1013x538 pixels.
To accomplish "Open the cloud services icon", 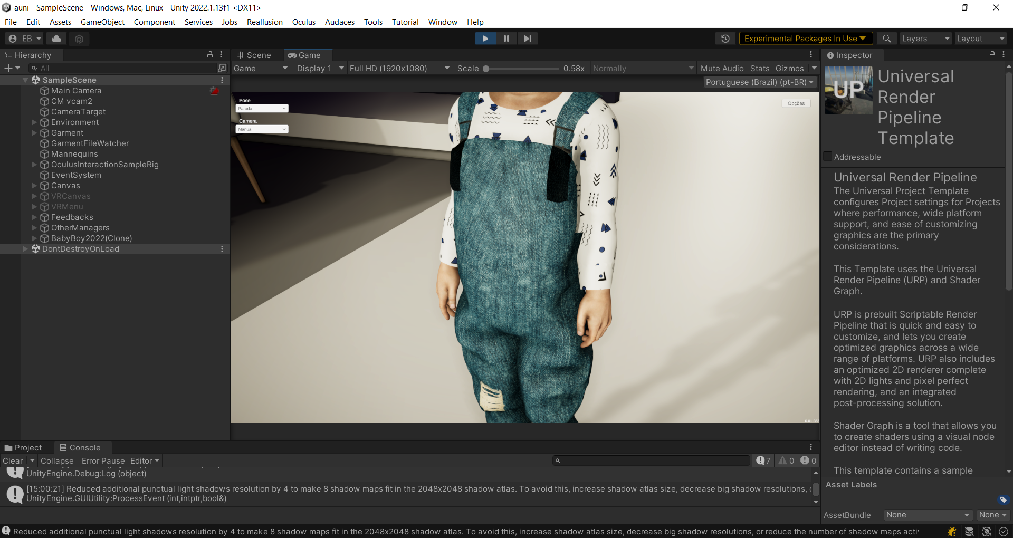I will pyautogui.click(x=56, y=39).
